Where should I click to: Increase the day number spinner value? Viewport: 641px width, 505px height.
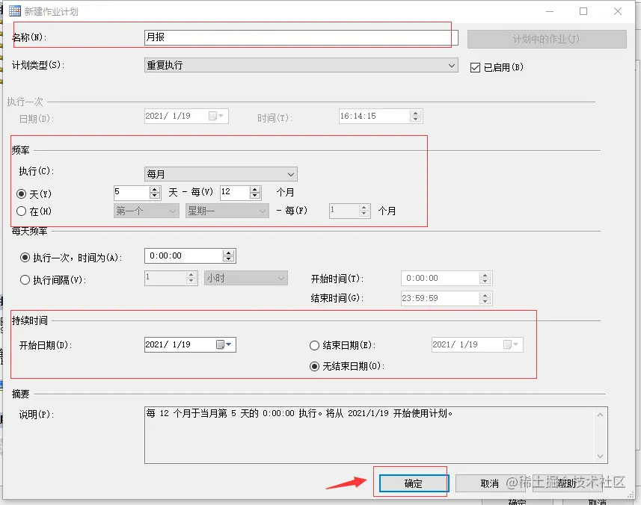coord(155,190)
